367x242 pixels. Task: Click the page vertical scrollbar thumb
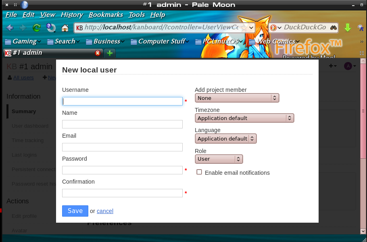coord(363,111)
